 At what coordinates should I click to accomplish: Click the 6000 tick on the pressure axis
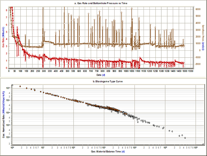[198, 9]
